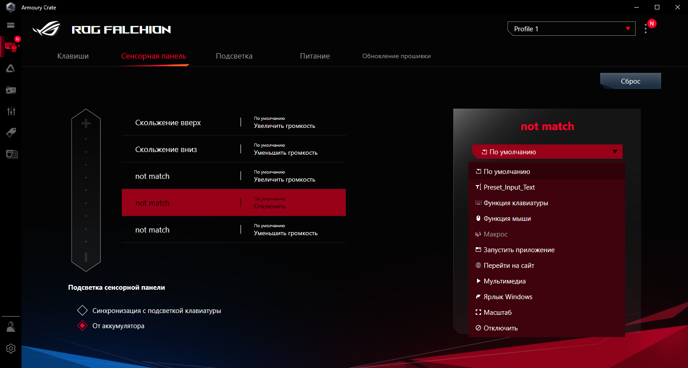Open the hamburger menu in the sidebar

pyautogui.click(x=11, y=25)
